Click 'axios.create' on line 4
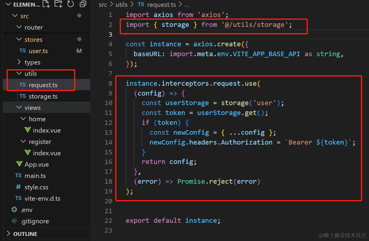 217,44
